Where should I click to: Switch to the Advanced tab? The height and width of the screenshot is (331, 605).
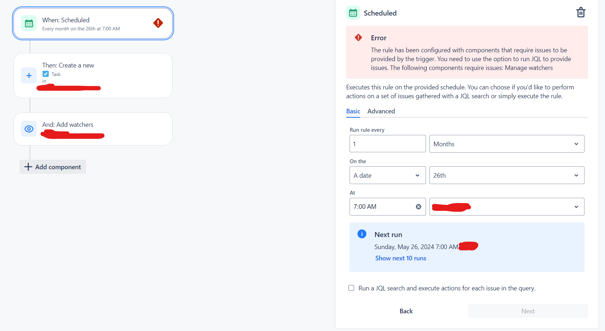(381, 111)
